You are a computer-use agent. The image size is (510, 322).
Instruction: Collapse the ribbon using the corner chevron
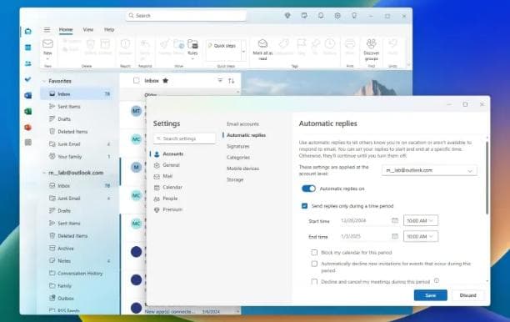point(408,65)
